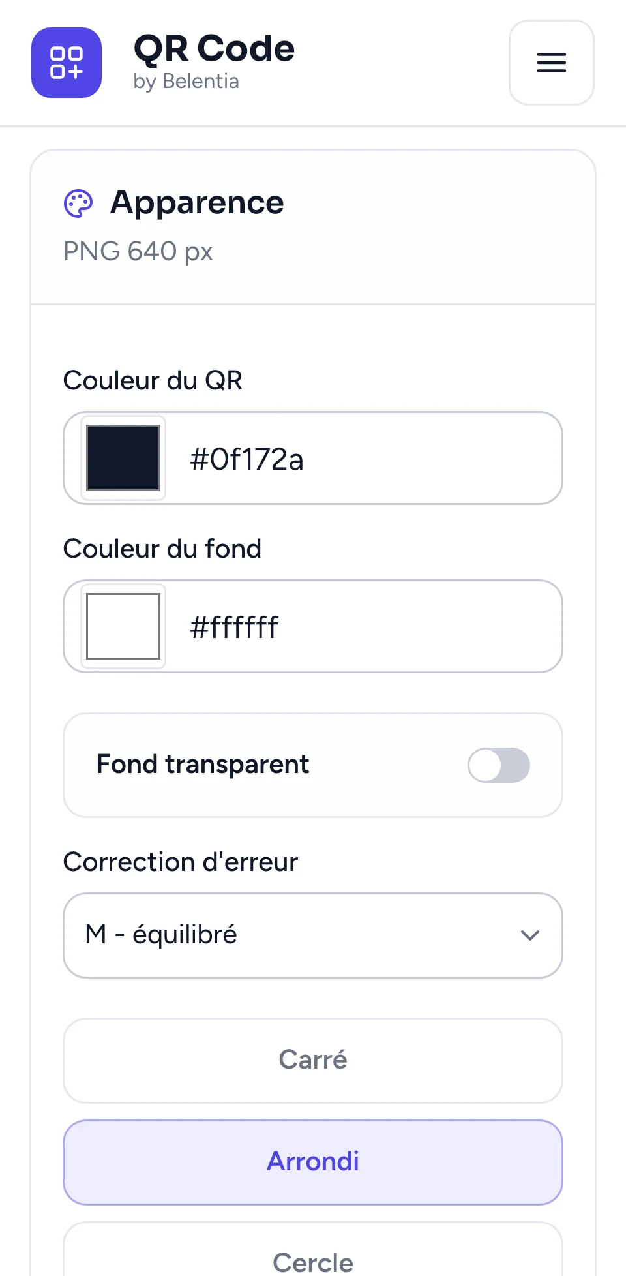The width and height of the screenshot is (626, 1276).
Task: Open the white background color swatch
Action: 123,626
